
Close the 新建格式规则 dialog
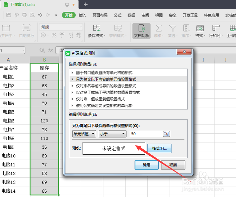click(184, 52)
